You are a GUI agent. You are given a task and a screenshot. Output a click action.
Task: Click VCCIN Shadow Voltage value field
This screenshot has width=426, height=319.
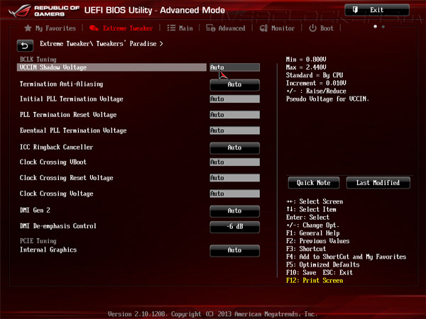click(x=235, y=67)
